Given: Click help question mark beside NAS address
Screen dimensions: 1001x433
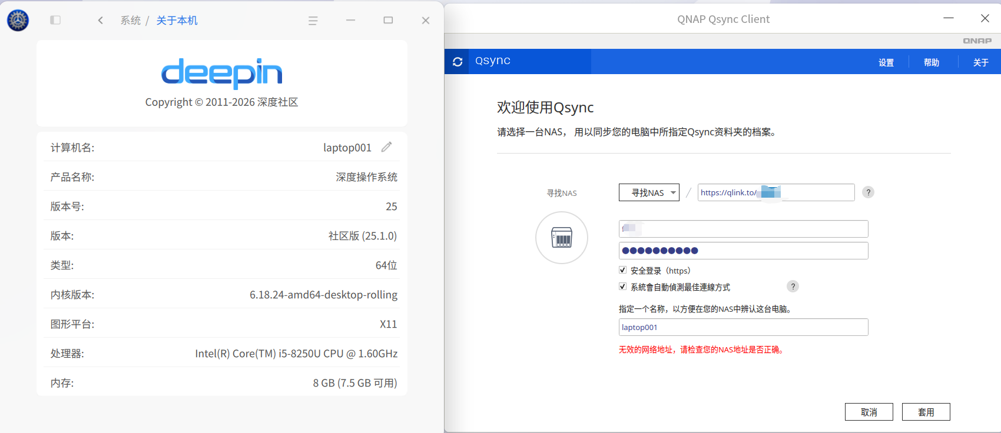Looking at the screenshot, I should [x=868, y=192].
